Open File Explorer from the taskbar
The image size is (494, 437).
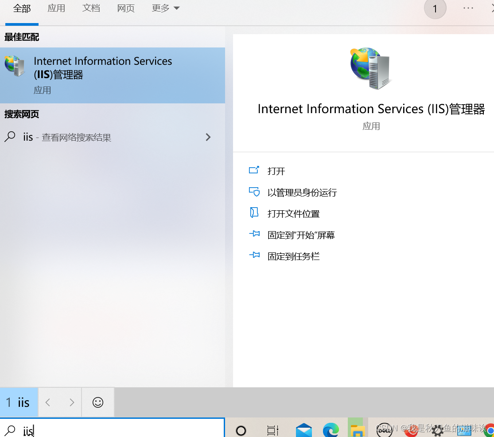357,430
